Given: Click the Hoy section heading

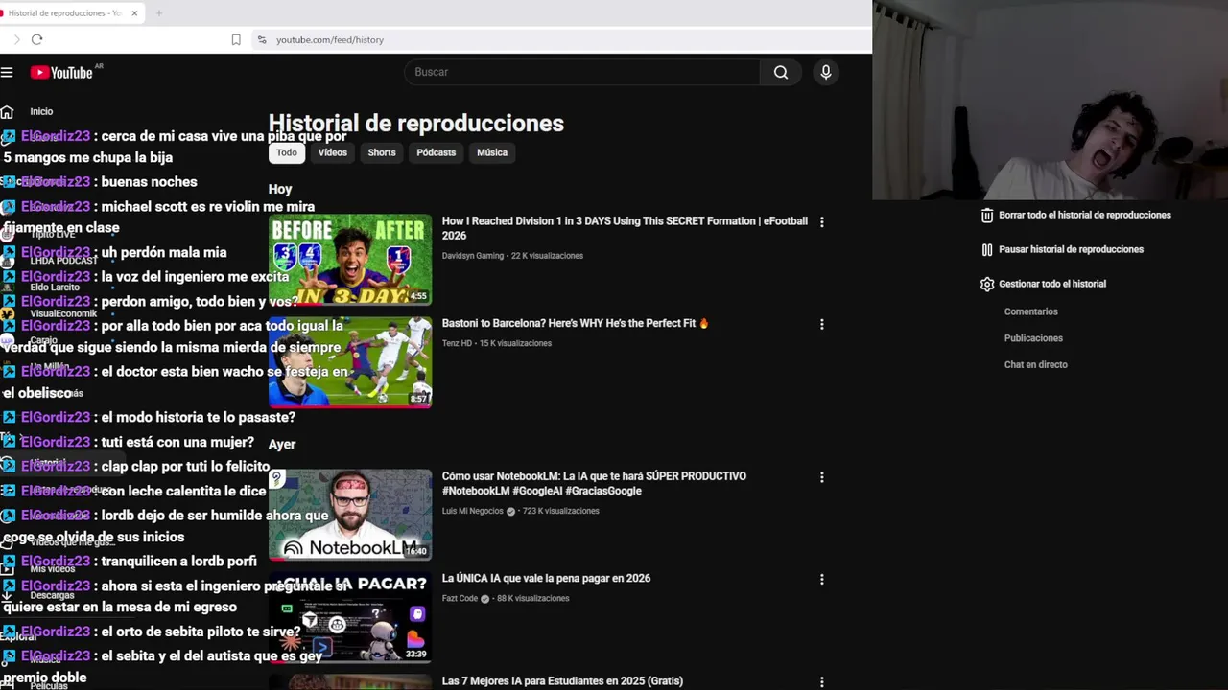Looking at the screenshot, I should [280, 190].
